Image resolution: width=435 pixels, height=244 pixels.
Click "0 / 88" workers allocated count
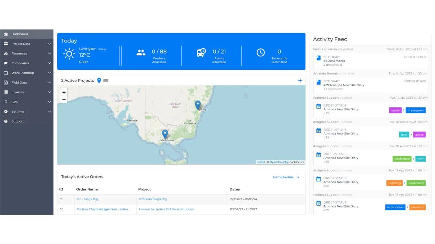pyautogui.click(x=159, y=52)
